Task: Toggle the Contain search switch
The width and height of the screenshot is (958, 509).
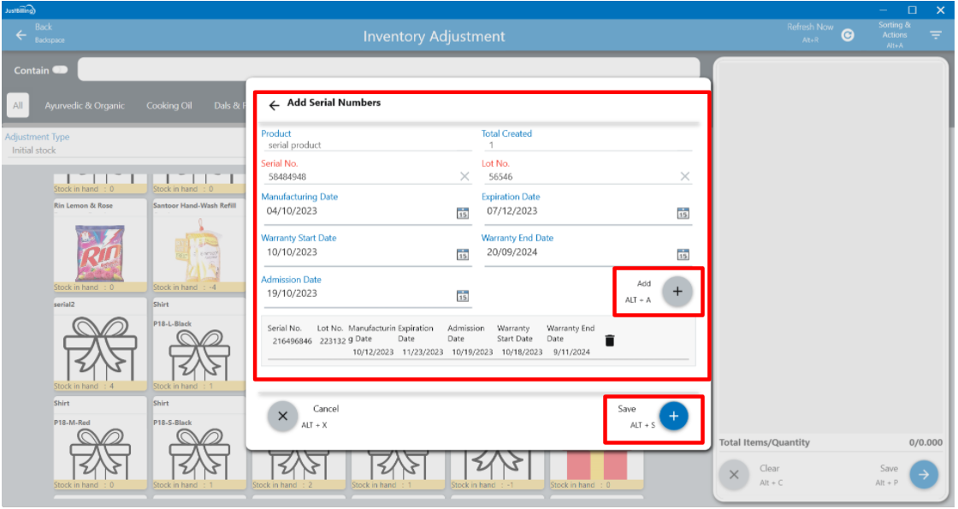Action: [61, 70]
